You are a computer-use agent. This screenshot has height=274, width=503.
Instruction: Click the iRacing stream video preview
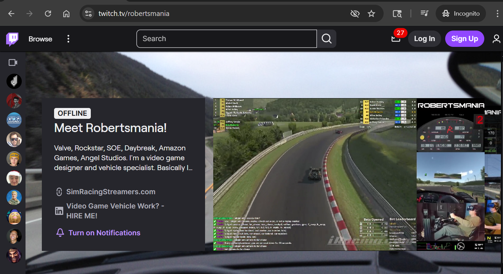point(315,175)
